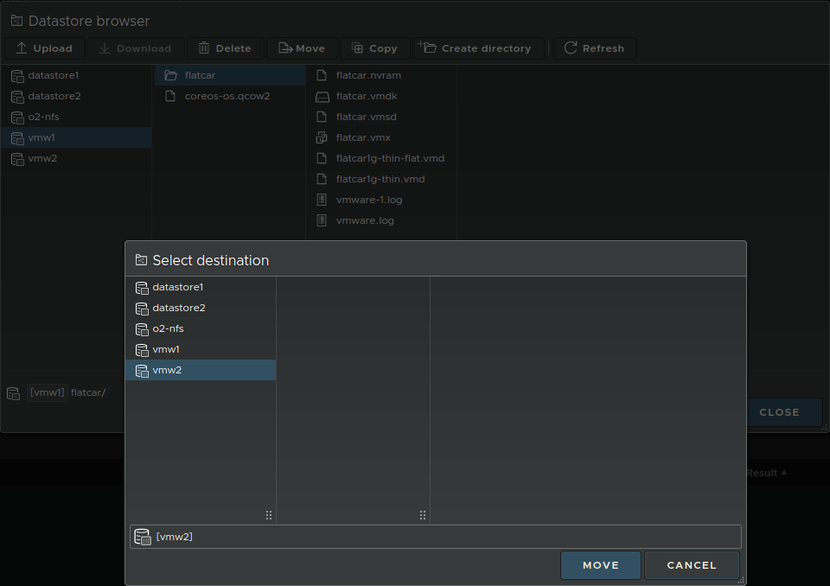This screenshot has height=586, width=830.
Task: Click Refresh circular arrow icon
Action: [571, 48]
